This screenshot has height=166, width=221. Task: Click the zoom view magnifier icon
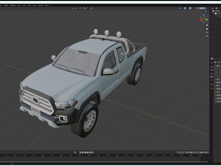[207, 25]
